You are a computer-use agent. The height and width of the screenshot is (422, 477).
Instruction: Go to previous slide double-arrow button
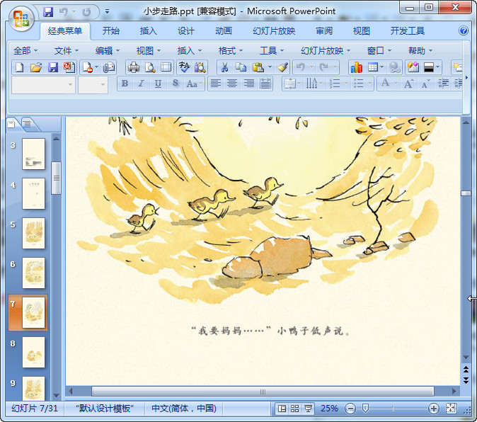tap(466, 370)
